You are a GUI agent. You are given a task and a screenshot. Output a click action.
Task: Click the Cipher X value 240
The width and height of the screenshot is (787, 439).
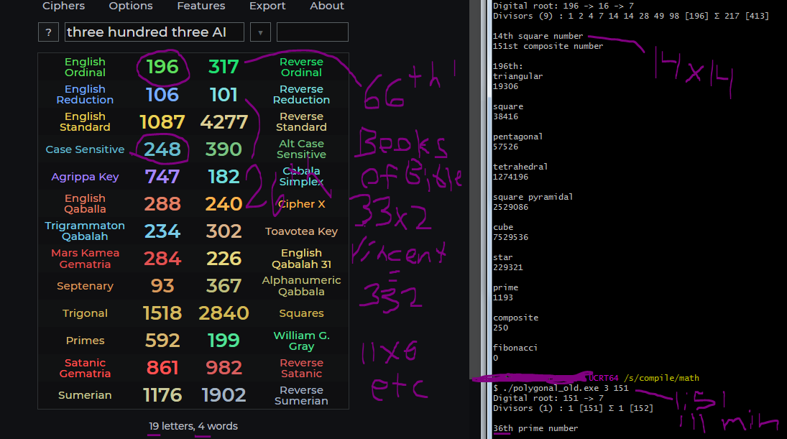[x=224, y=204]
